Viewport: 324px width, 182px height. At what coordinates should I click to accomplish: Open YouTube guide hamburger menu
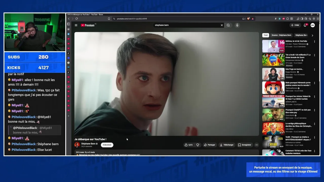(x=76, y=25)
